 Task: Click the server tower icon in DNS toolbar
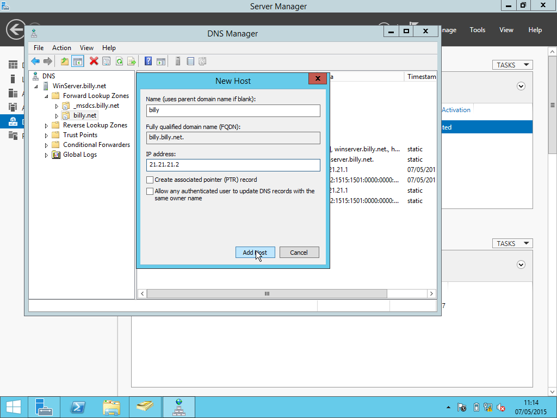tap(178, 61)
